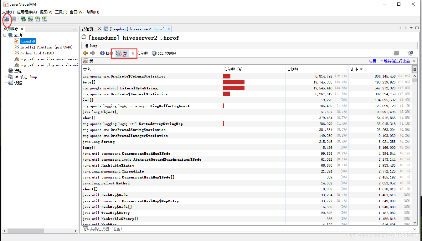Sort by the 实例数 [%] column header
This screenshot has height=241, width=422.
[254, 69]
